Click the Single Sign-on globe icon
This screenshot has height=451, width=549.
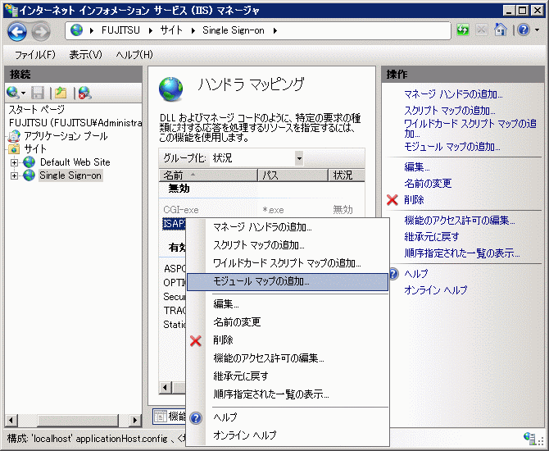(x=29, y=175)
